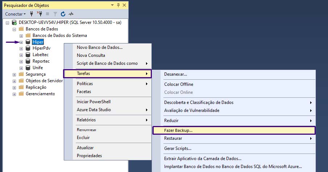This screenshot has height=172, width=328.
Task: Open the Restaurar submenu
Action: 173,138
